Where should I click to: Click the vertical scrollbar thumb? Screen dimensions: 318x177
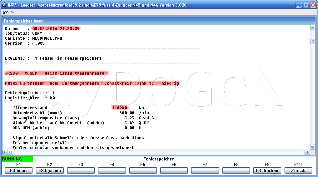312,41
